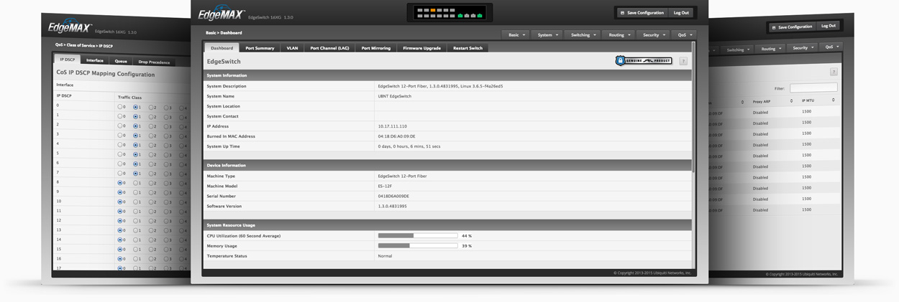Select traffic class 1 for IP DSCP 8
This screenshot has height=302, width=899.
coord(135,183)
